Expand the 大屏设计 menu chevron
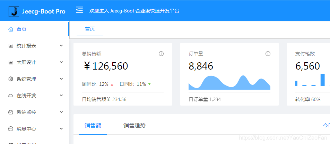 [x=61, y=62]
